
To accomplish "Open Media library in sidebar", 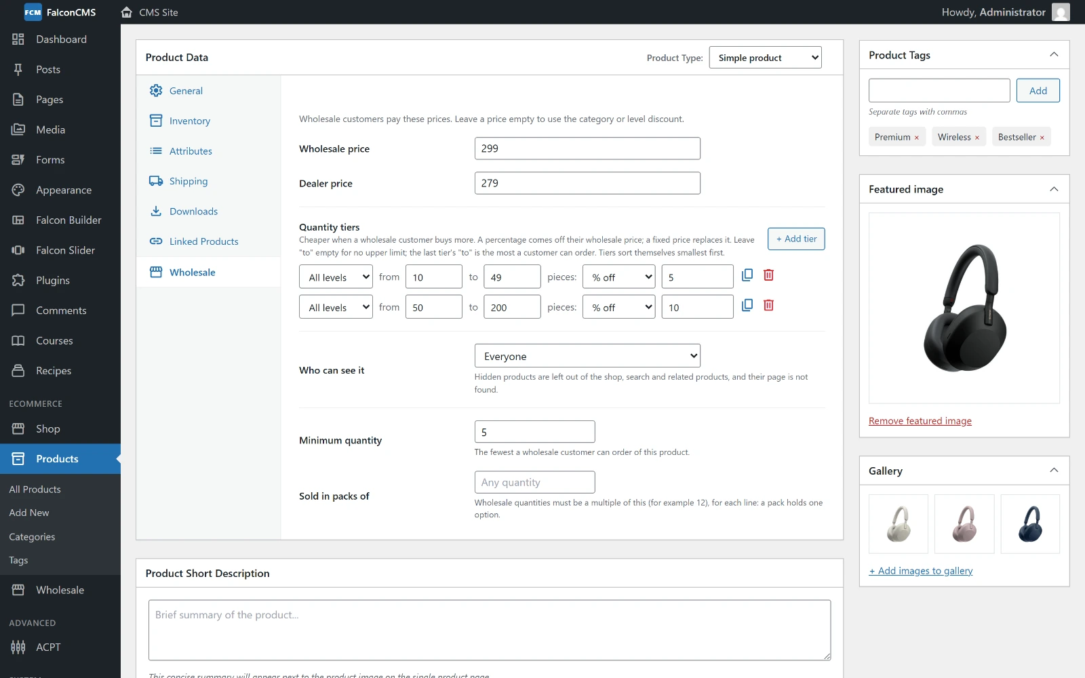I will [x=60, y=129].
